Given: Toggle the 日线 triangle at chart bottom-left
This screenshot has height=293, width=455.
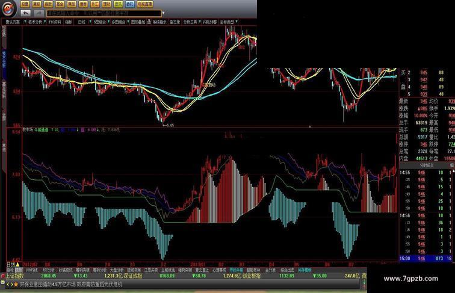Looking at the screenshot, I should tap(17, 264).
